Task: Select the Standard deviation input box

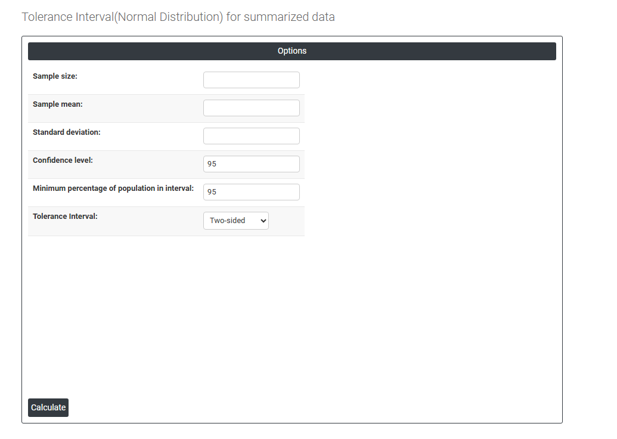Action: 251,136
